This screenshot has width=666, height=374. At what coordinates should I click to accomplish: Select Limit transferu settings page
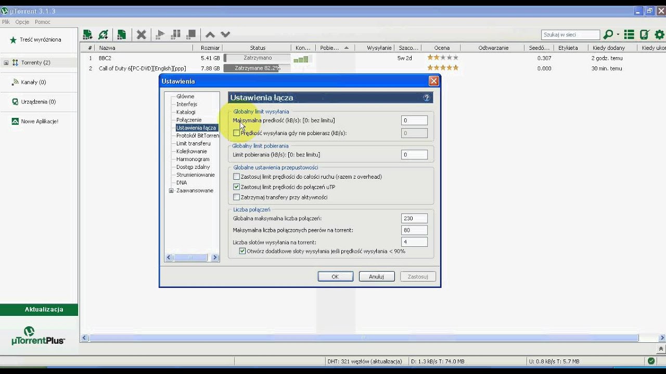pos(194,143)
